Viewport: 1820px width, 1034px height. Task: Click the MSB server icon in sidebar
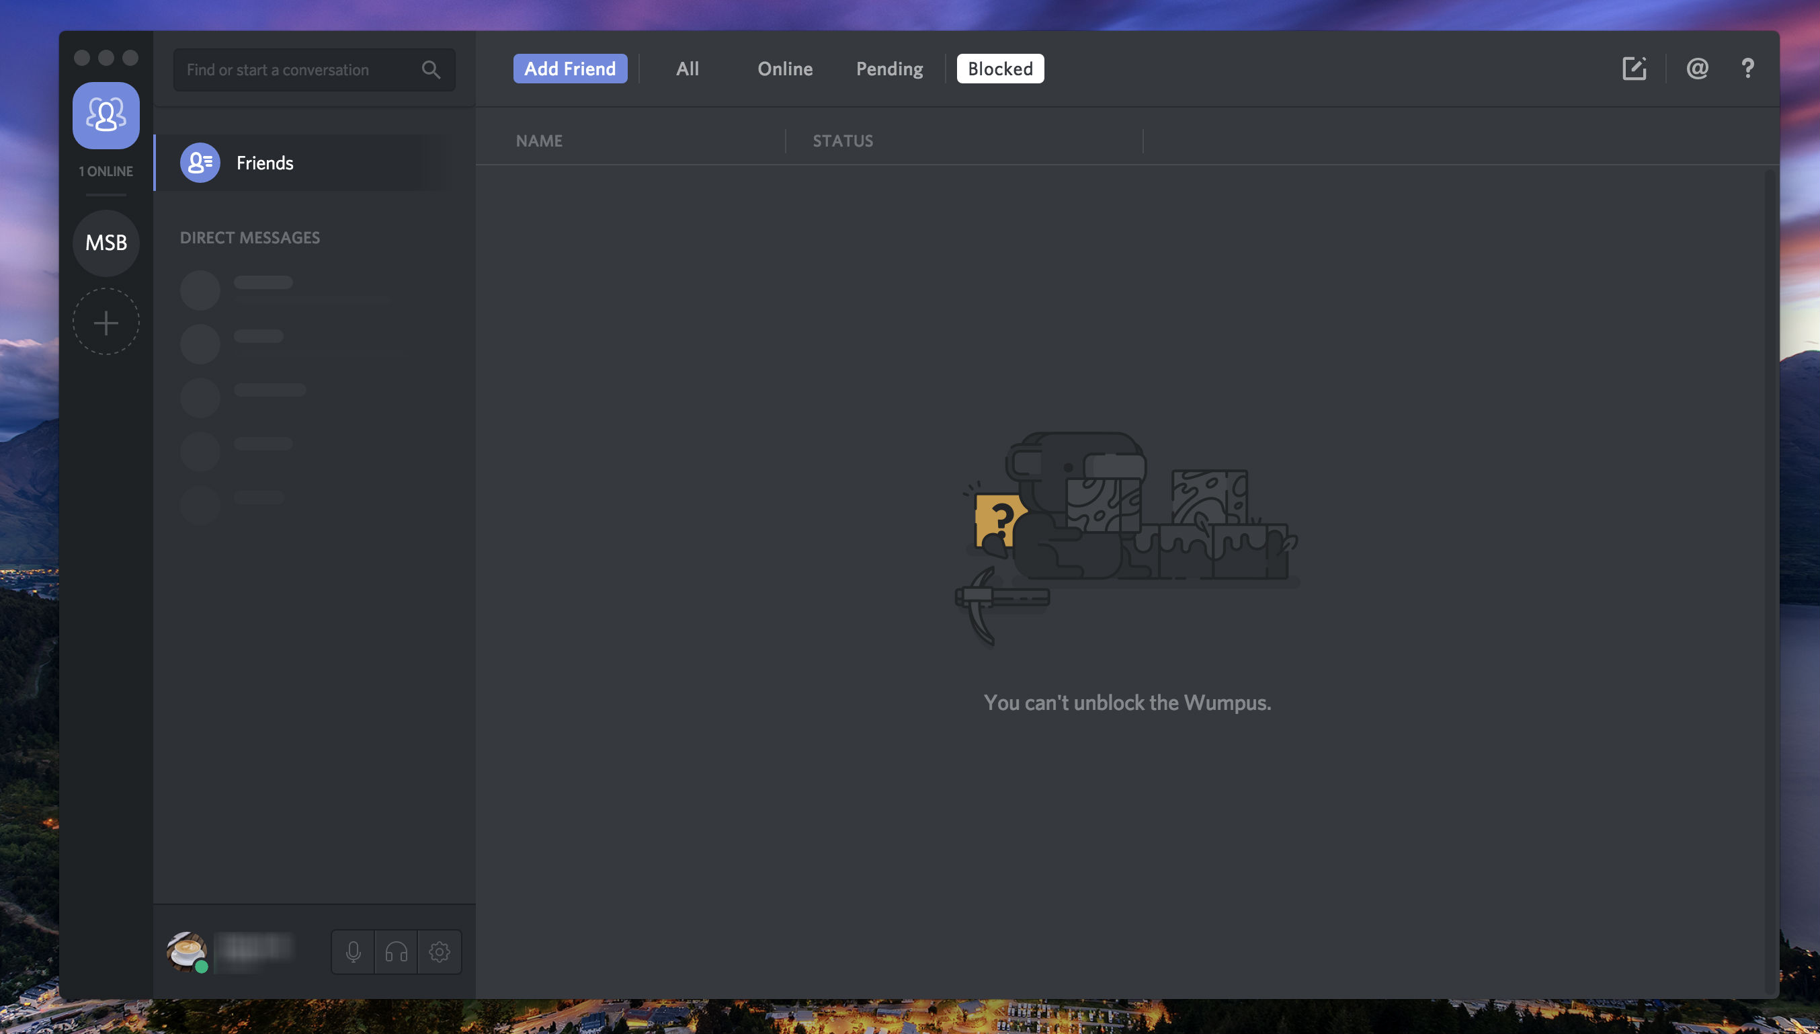point(106,243)
